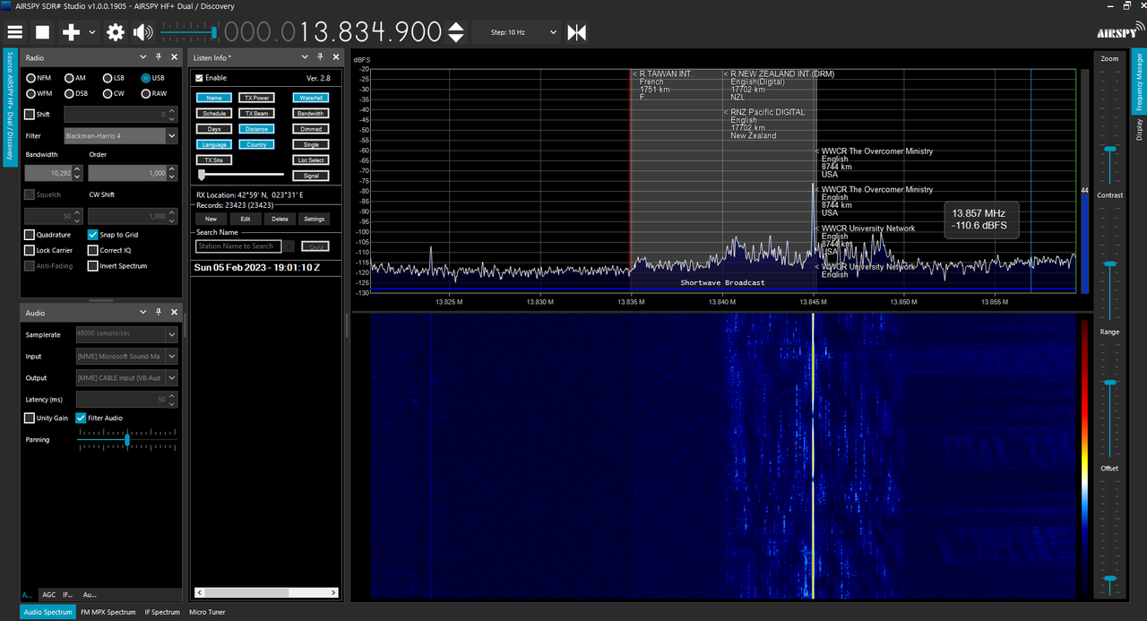
Task: Open the hamburger main menu
Action: (x=15, y=32)
